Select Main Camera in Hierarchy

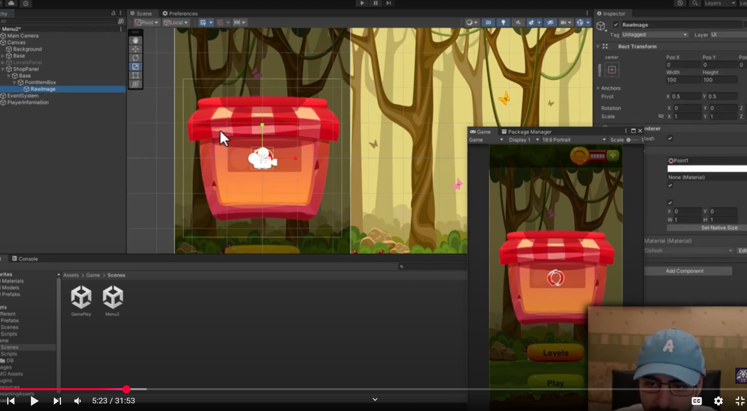[x=23, y=36]
